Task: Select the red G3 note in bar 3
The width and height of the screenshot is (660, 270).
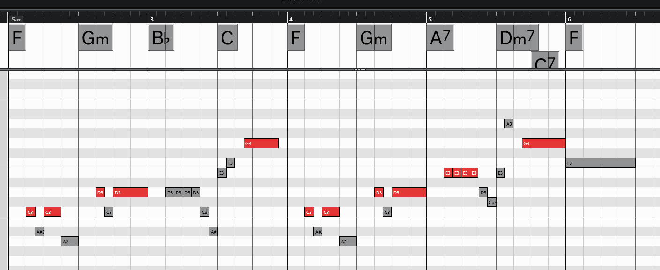Action: click(x=261, y=143)
